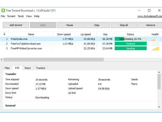Click the greyed Start button

click(43, 25)
